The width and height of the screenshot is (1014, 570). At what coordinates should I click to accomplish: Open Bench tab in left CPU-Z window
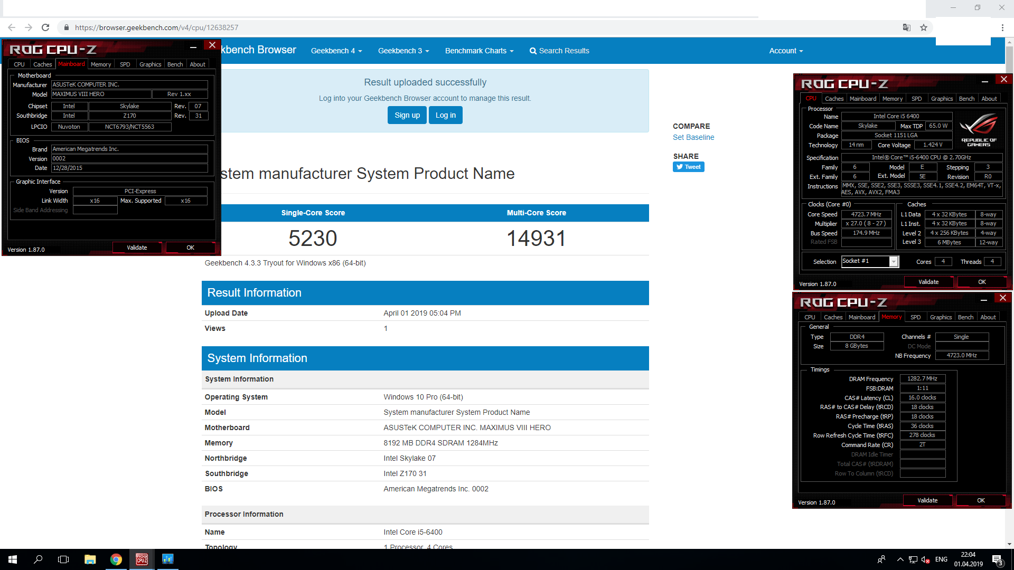[175, 64]
